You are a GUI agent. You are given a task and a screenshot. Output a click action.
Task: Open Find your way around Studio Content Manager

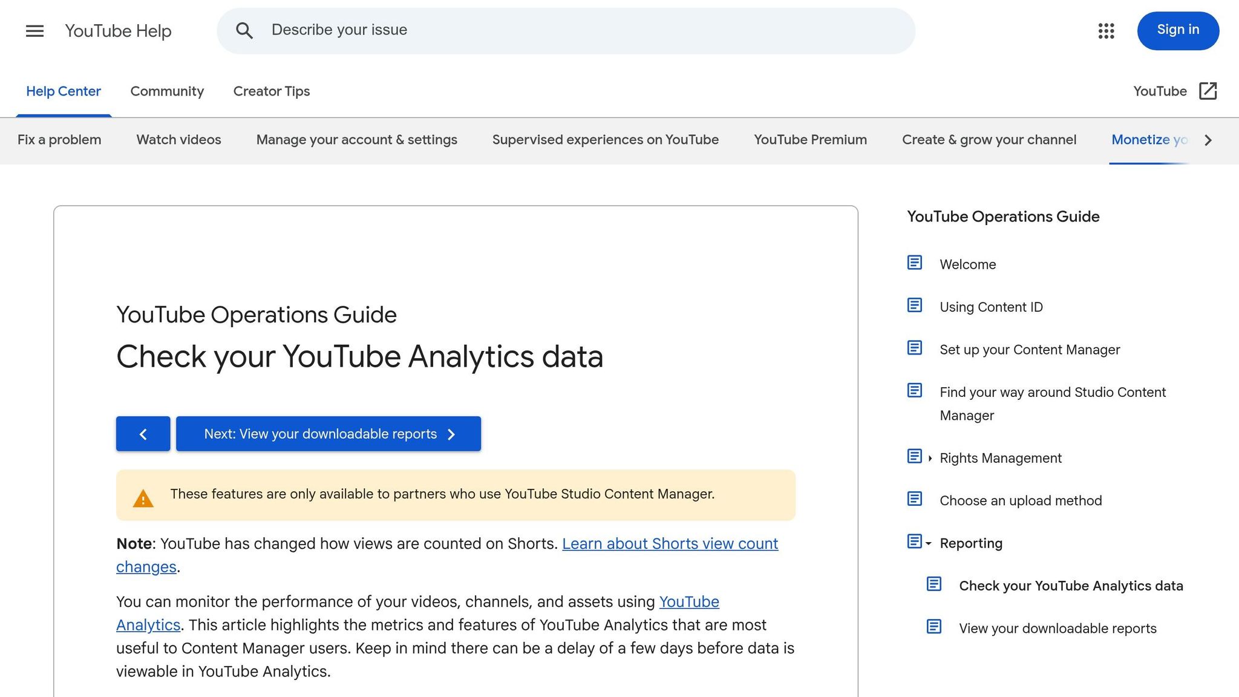(x=1052, y=404)
